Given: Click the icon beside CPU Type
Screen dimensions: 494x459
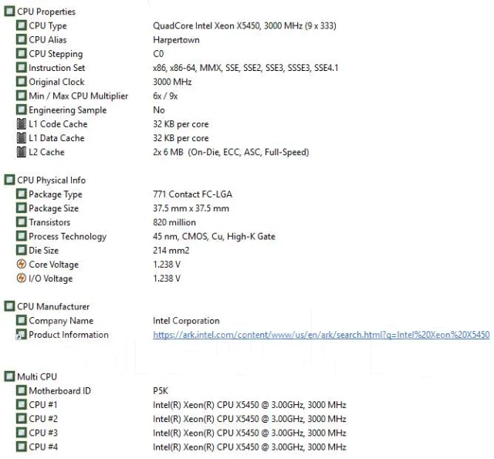Looking at the screenshot, I should point(21,25).
